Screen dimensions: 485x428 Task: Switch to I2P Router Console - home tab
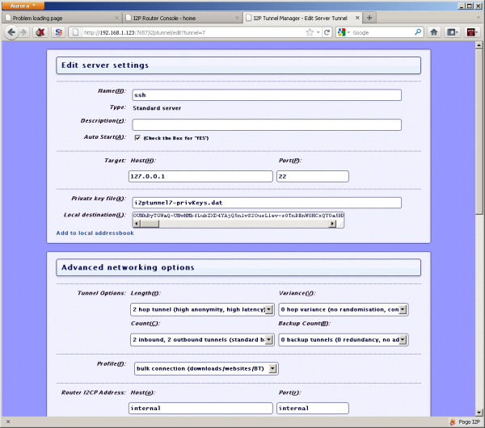coord(183,18)
